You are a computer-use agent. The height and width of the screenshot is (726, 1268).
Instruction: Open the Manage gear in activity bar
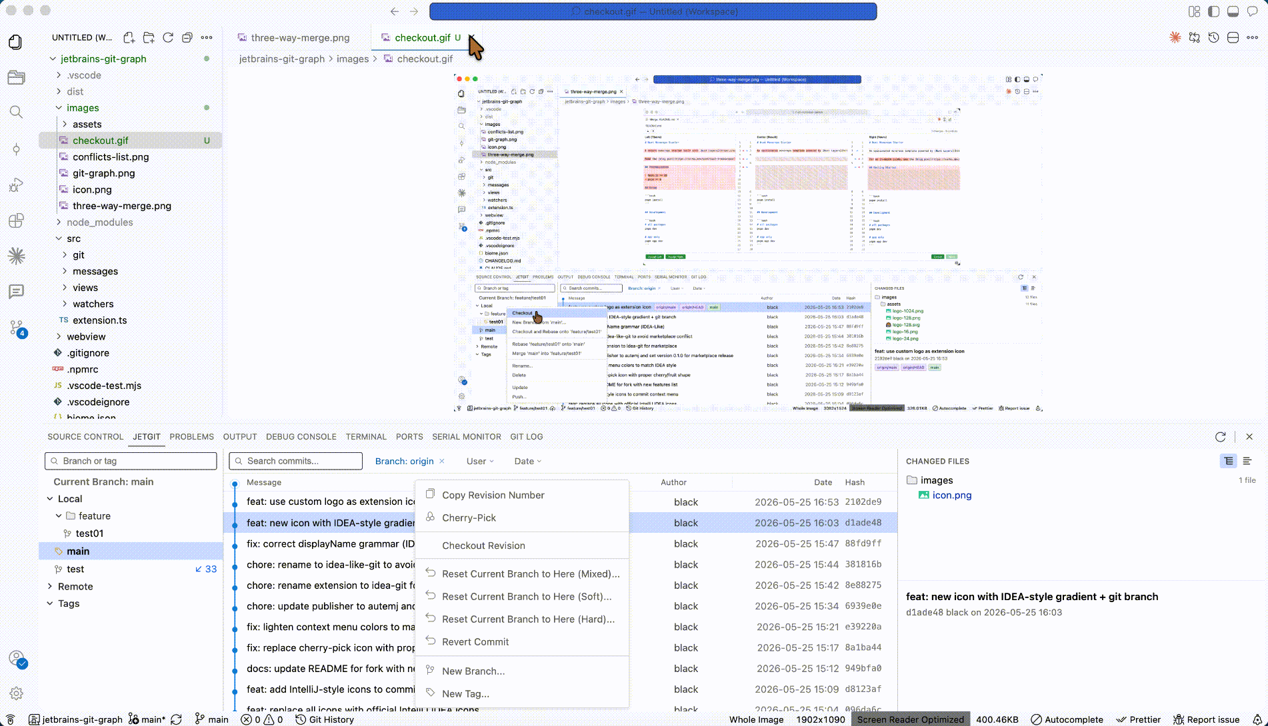[x=16, y=693]
